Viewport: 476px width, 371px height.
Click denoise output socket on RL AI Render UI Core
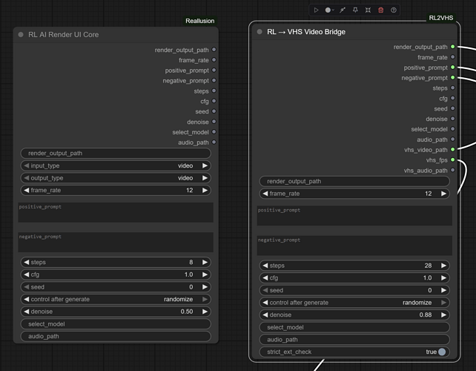pos(214,122)
